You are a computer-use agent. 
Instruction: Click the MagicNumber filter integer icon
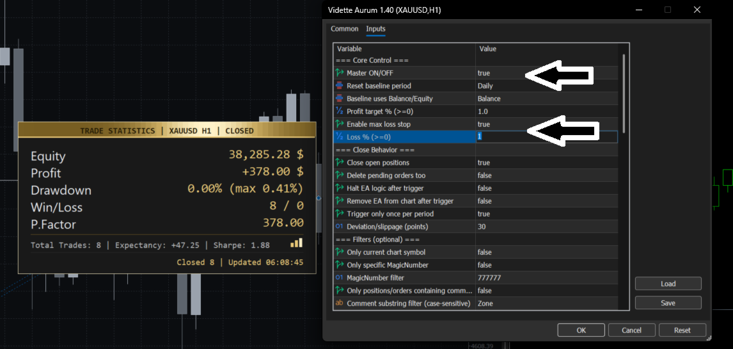pyautogui.click(x=340, y=277)
